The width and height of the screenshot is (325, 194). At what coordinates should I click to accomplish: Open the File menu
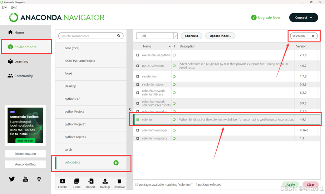tap(4, 7)
